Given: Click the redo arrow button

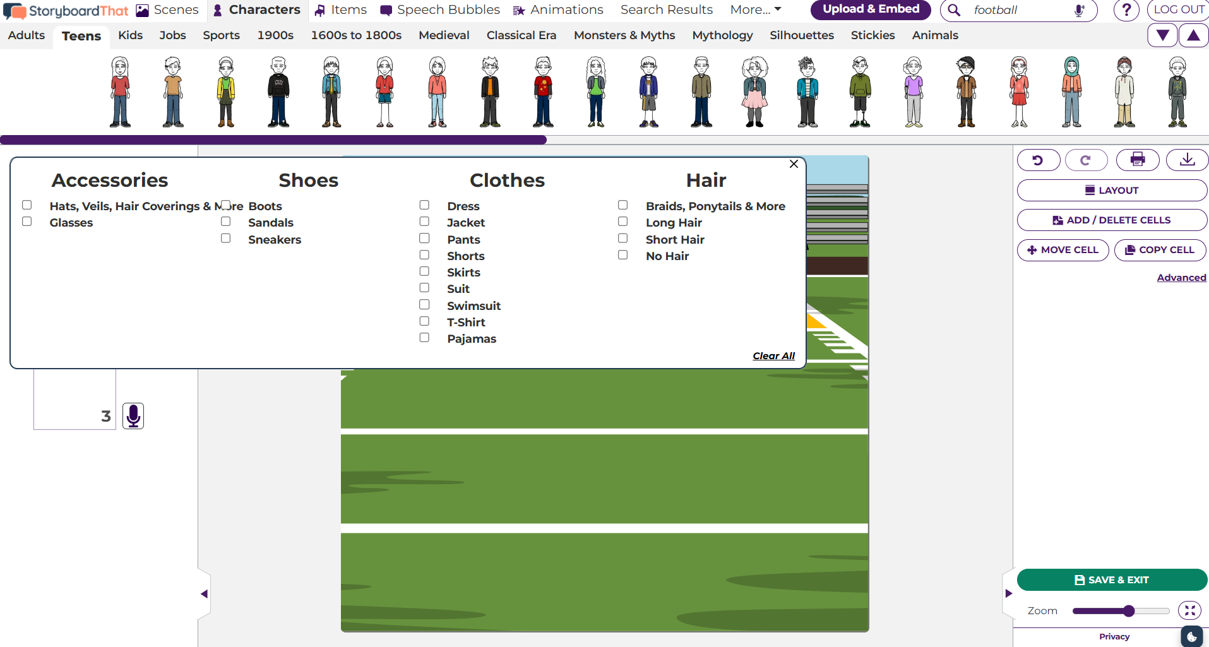Looking at the screenshot, I should pyautogui.click(x=1086, y=160).
